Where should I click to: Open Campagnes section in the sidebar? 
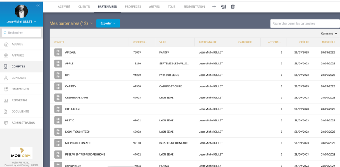[20, 89]
